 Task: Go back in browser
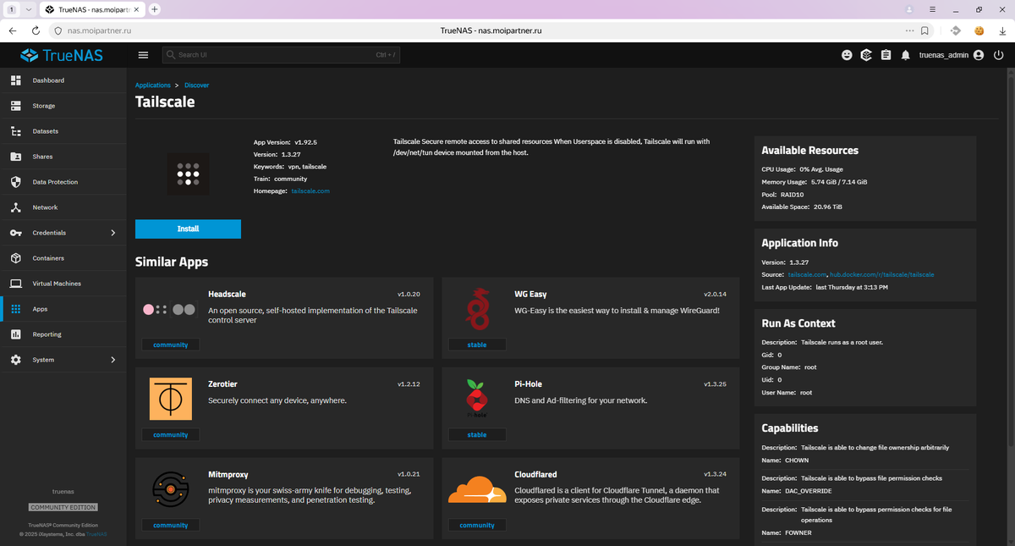(13, 30)
